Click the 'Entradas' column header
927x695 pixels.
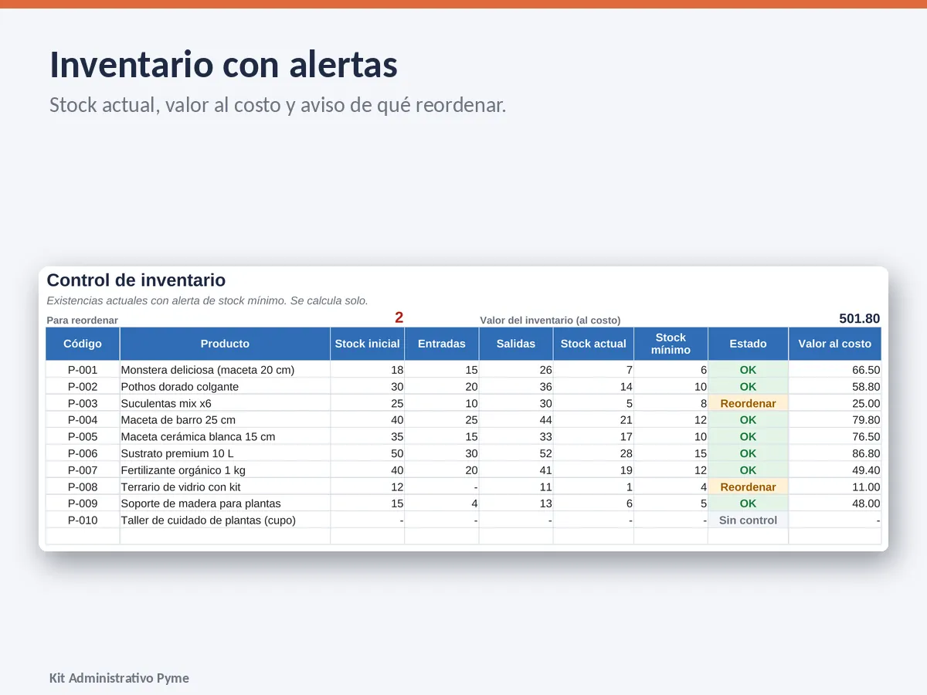442,344
